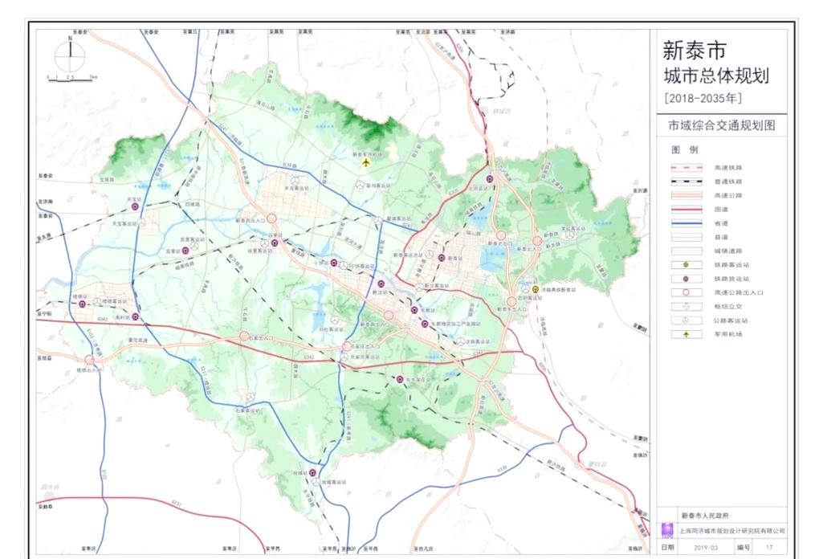Click the 济临高铁新泰站 label text
Viewport: 823px width, 559px height.
click(x=559, y=290)
